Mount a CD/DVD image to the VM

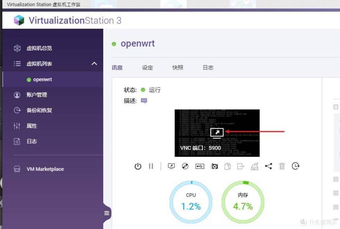[x=185, y=166]
